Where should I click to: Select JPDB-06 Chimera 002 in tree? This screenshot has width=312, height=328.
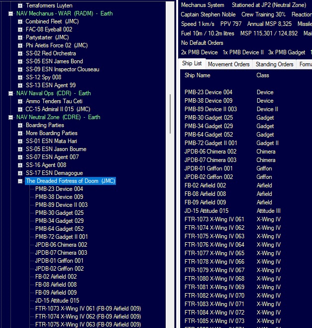click(61, 245)
